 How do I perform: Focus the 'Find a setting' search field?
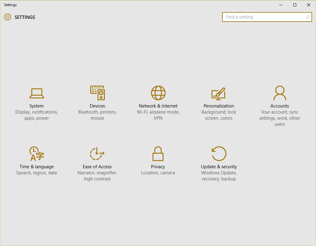click(x=267, y=17)
